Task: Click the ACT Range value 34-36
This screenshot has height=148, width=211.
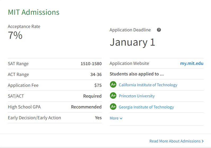Action: click(96, 74)
